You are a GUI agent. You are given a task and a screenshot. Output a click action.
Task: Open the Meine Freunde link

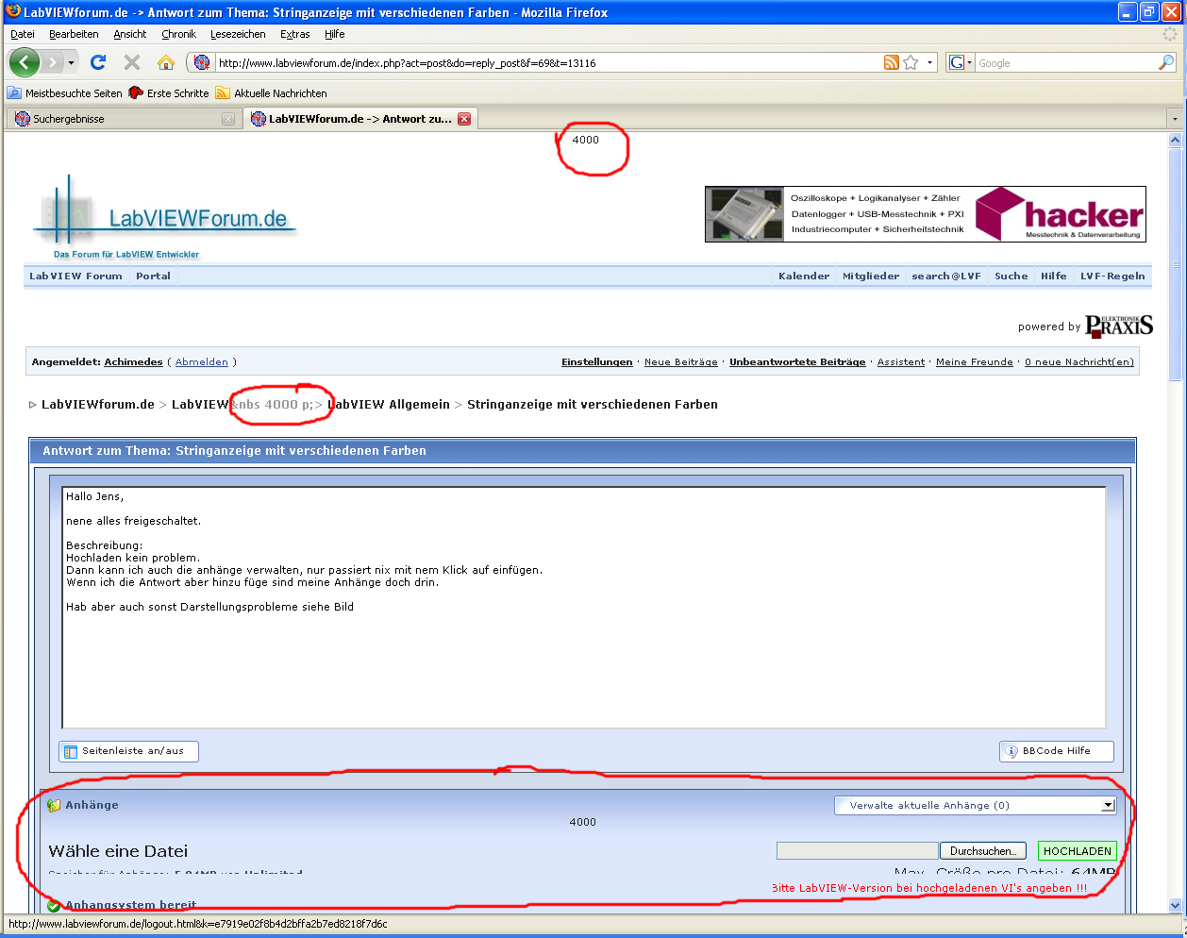[975, 362]
